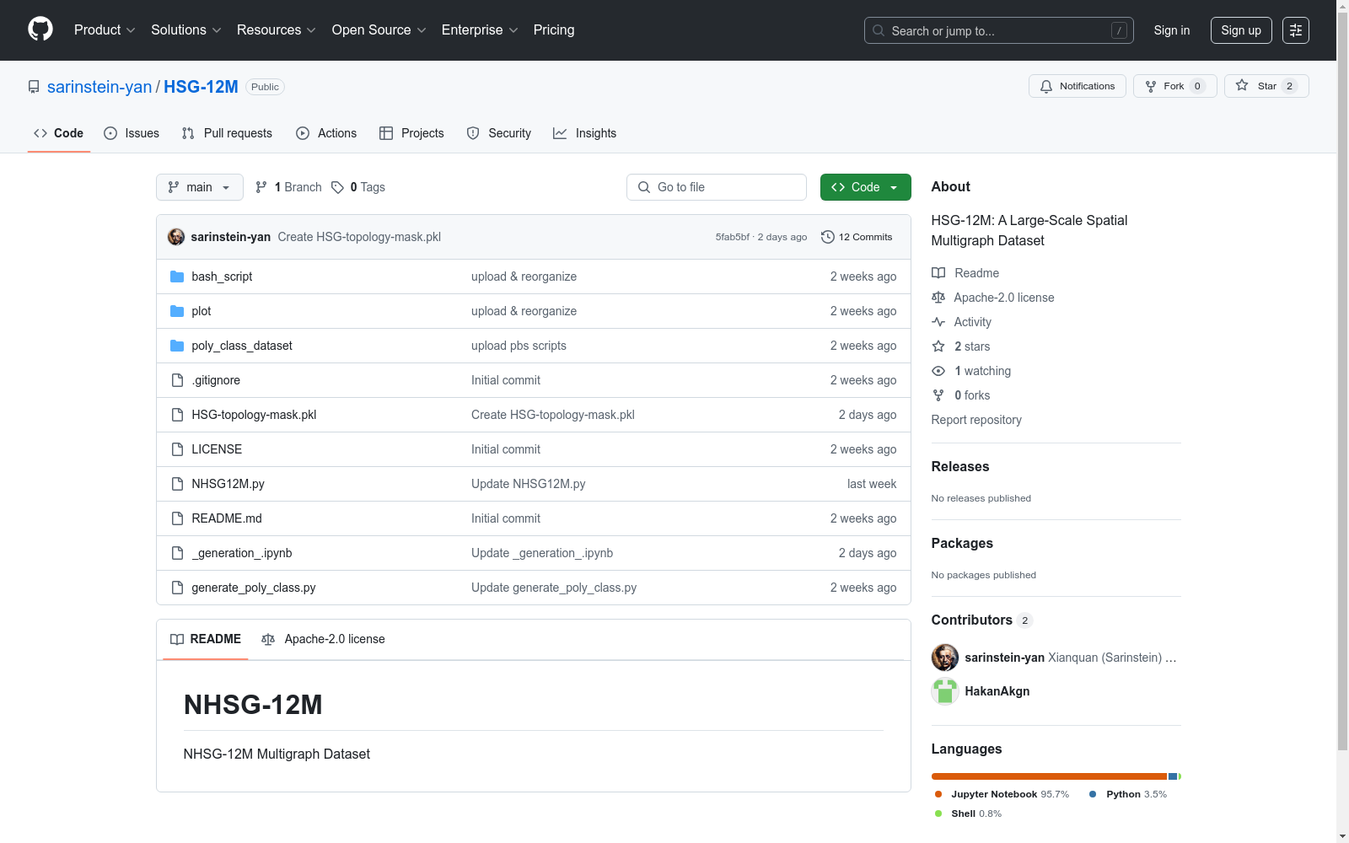This screenshot has width=1349, height=843.
Task: Expand the Product menu
Action: (105, 30)
